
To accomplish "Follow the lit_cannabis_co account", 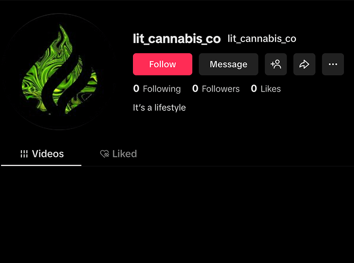I will [x=162, y=64].
